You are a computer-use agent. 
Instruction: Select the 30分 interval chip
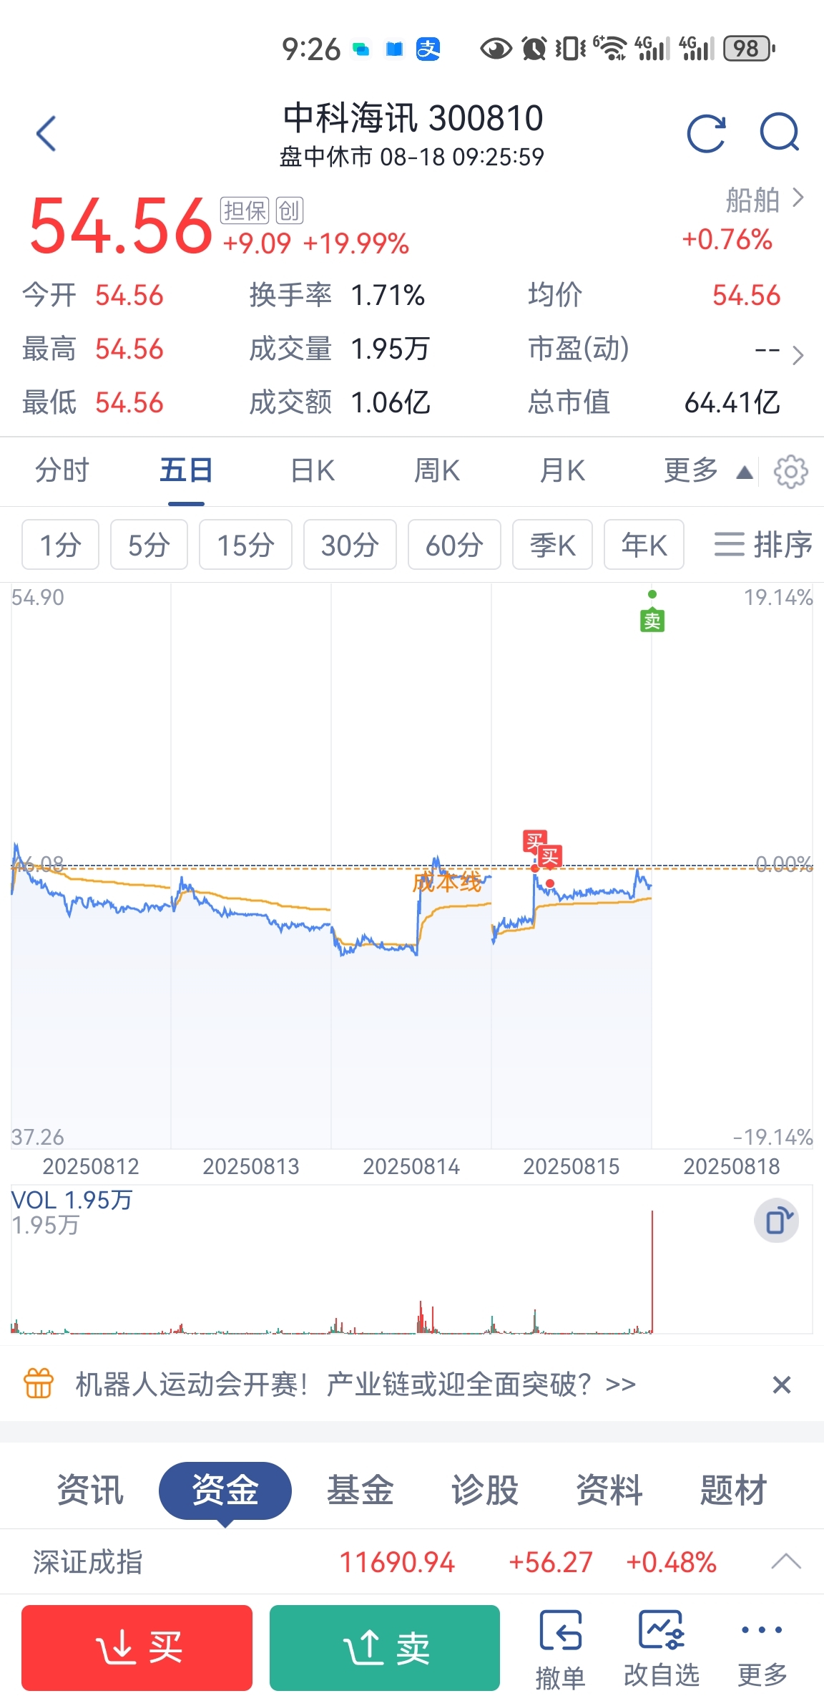tap(350, 545)
